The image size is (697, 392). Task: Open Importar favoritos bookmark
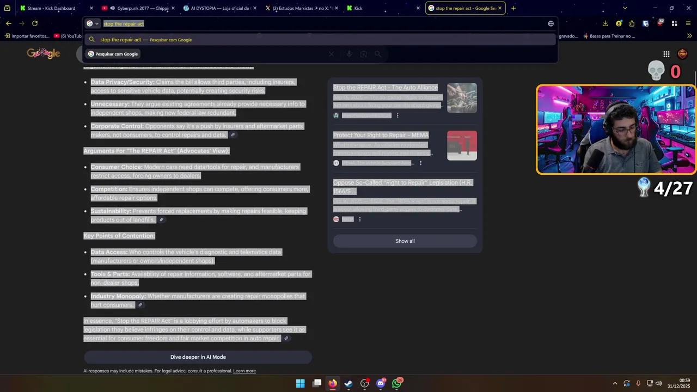pos(27,36)
